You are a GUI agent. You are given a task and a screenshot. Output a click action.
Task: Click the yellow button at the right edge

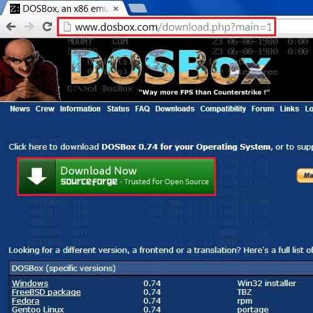(x=305, y=175)
